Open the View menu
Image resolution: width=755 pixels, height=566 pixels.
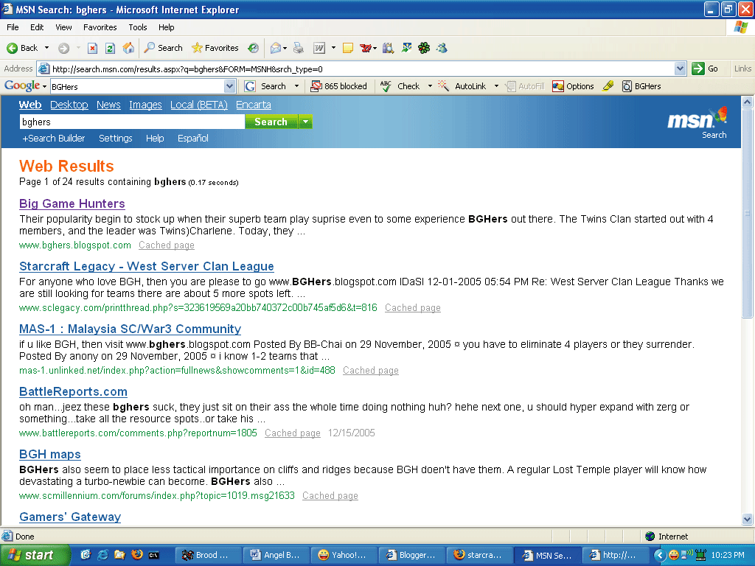click(x=63, y=27)
